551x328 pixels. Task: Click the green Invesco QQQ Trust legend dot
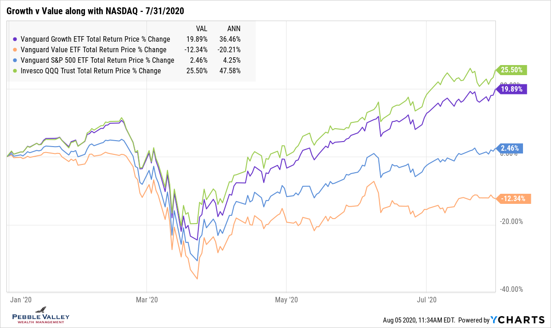pos(16,71)
